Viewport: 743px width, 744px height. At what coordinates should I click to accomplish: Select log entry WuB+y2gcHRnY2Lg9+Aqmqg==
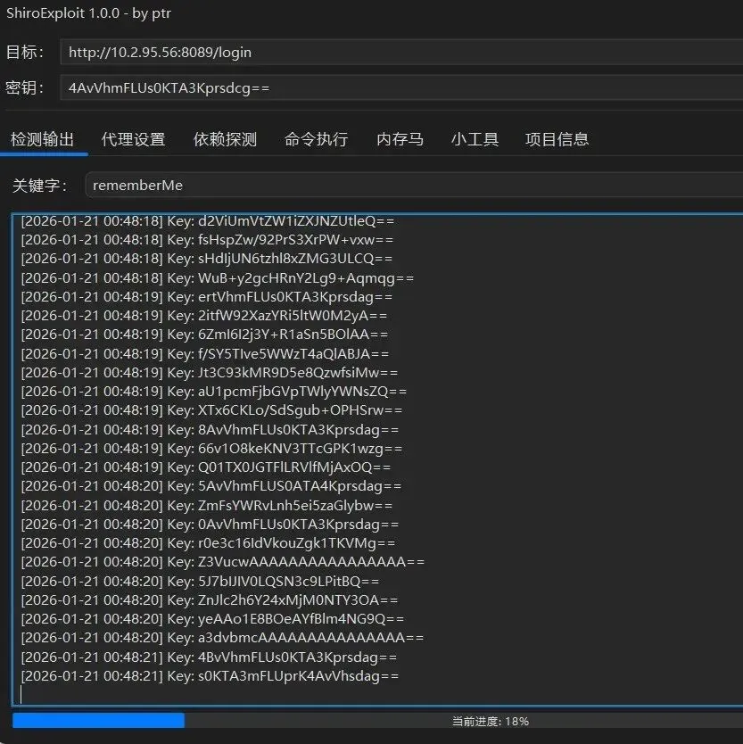(218, 278)
